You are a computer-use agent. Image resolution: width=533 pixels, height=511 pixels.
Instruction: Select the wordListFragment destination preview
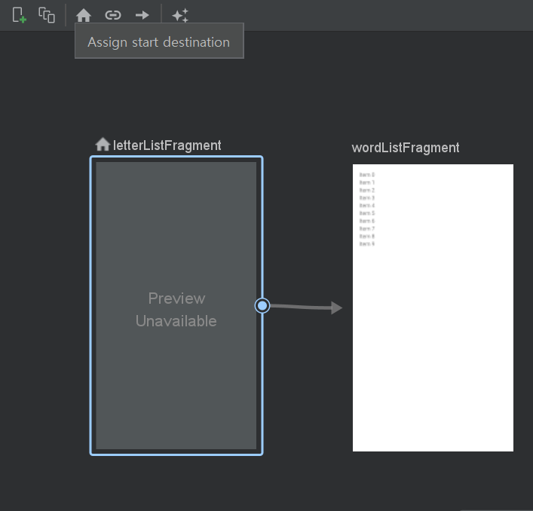(x=433, y=308)
